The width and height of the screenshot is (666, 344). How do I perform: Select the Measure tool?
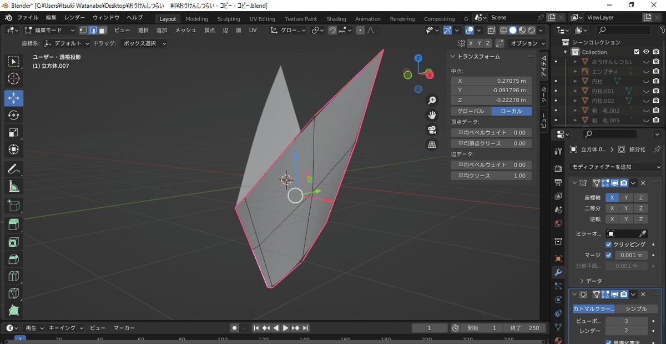(14, 187)
